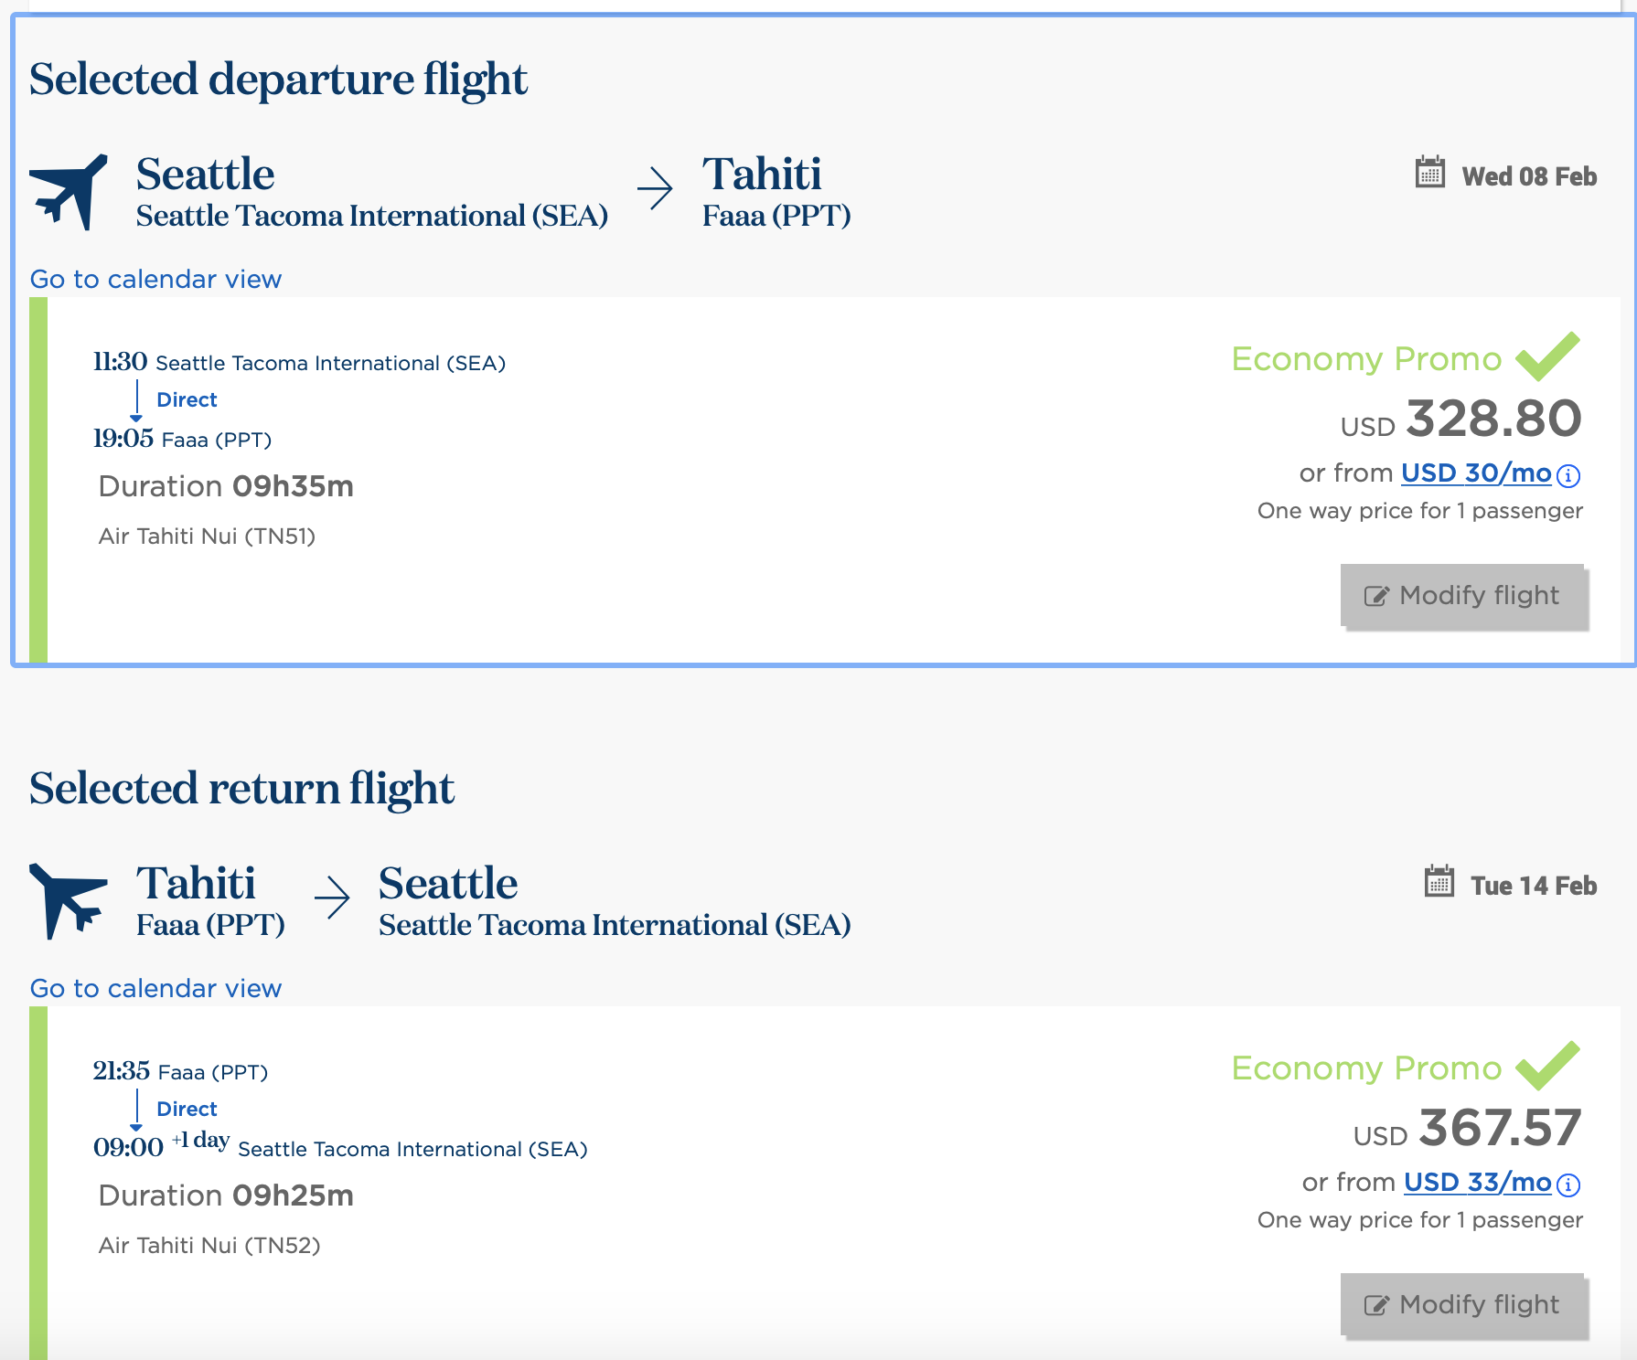This screenshot has height=1360, width=1637.
Task: Open the USD 30/mo financing link
Action: 1475,473
